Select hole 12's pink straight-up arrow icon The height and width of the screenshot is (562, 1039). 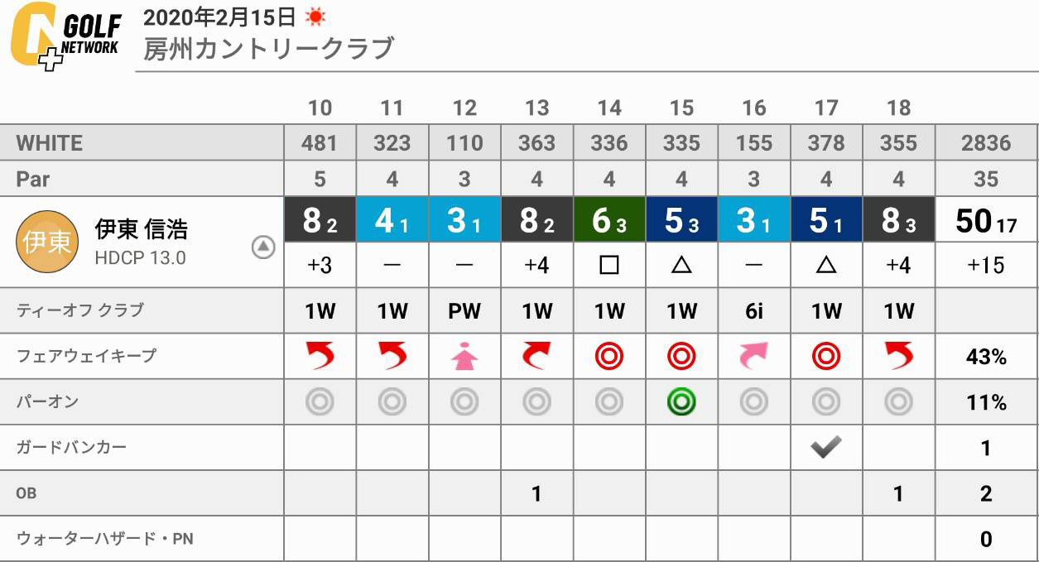click(464, 357)
